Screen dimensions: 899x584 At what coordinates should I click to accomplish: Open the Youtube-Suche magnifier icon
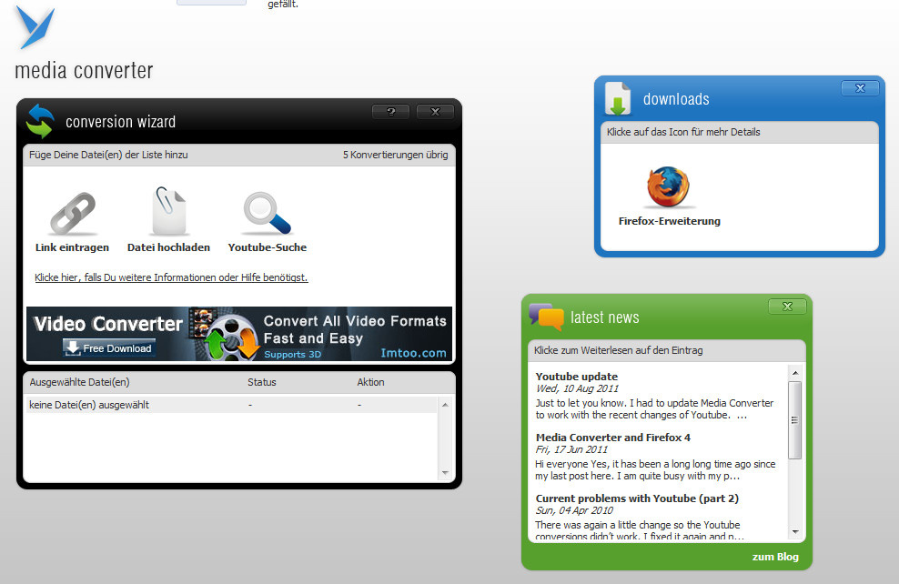coord(268,213)
